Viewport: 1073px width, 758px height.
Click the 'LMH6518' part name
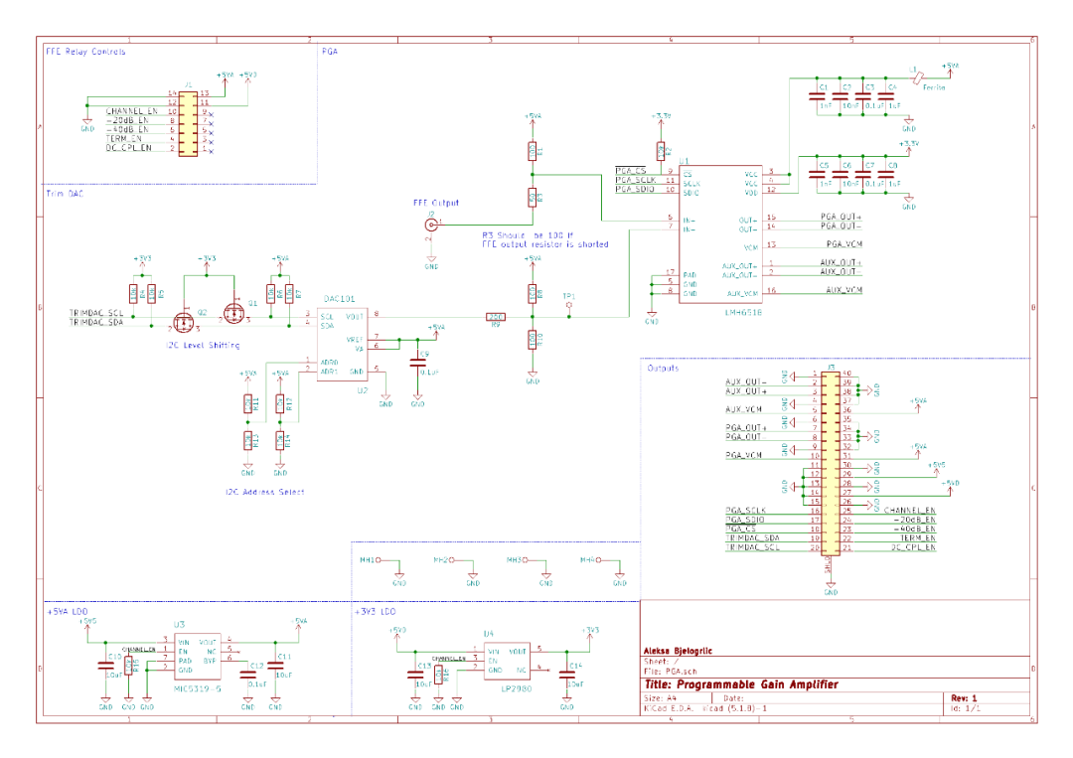743,312
